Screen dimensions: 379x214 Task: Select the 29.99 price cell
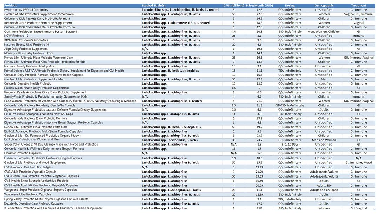coord(259,176)
